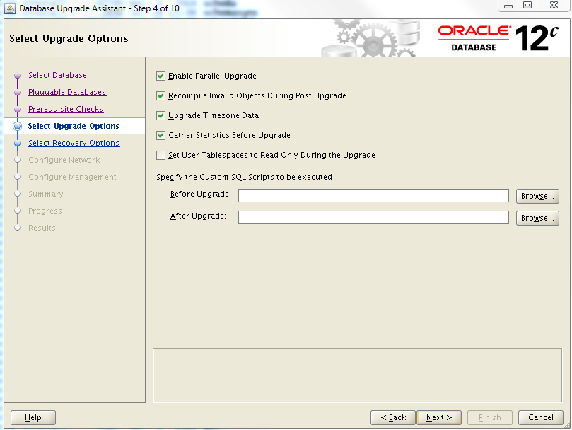The height and width of the screenshot is (430, 572).
Task: Open Help for the upgrade assistant
Action: point(33,417)
